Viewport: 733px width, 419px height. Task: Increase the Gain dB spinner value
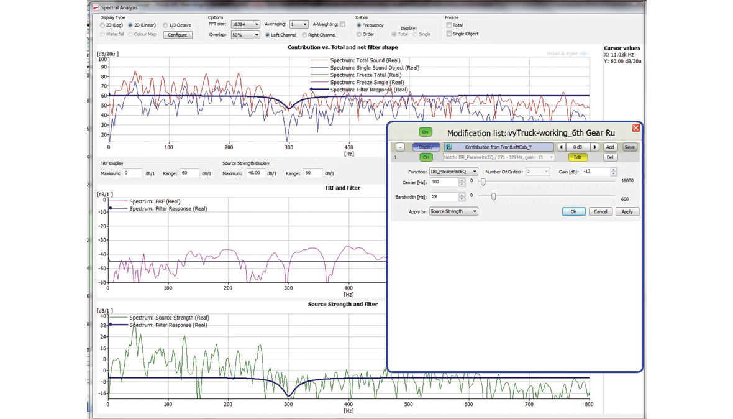[614, 170]
